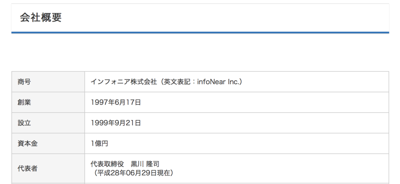Click the 会社概要 page heading
400x184 pixels.
coord(41,18)
